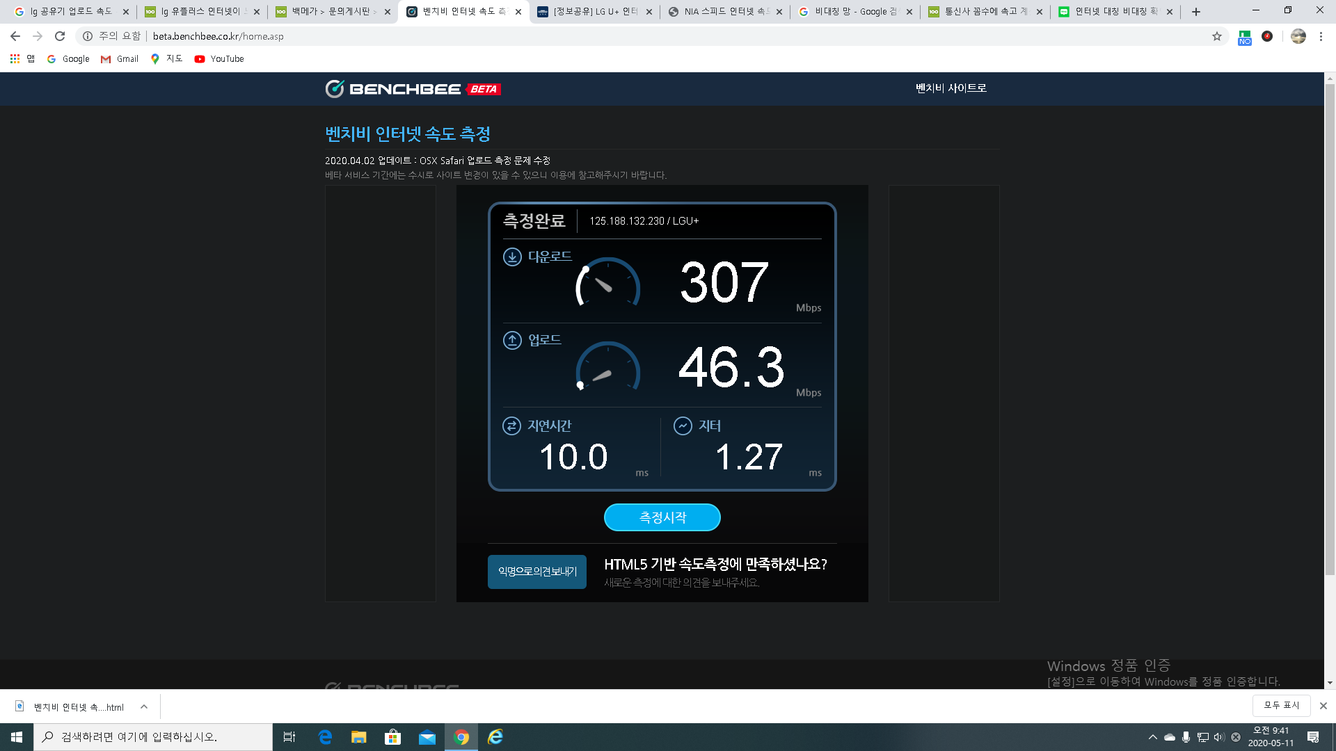Show hidden system tray icons
Viewport: 1336px width, 751px height.
tap(1152, 737)
